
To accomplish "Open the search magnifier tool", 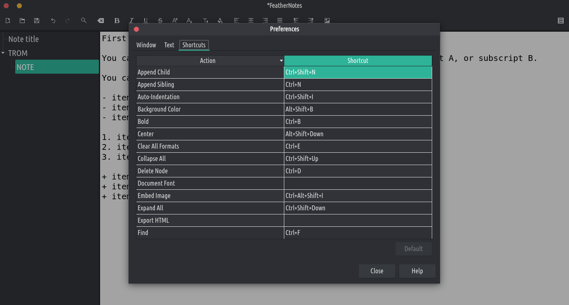I will point(84,21).
